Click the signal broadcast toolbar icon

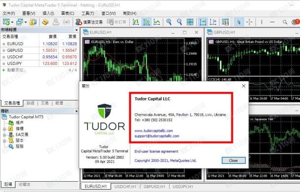66,22
